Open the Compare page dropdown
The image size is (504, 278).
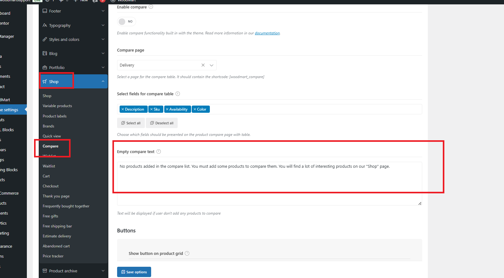[x=211, y=65]
